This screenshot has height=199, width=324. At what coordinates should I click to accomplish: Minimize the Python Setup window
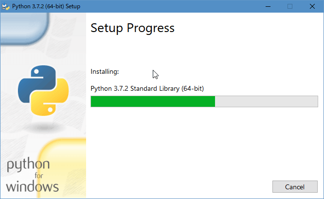point(268,6)
